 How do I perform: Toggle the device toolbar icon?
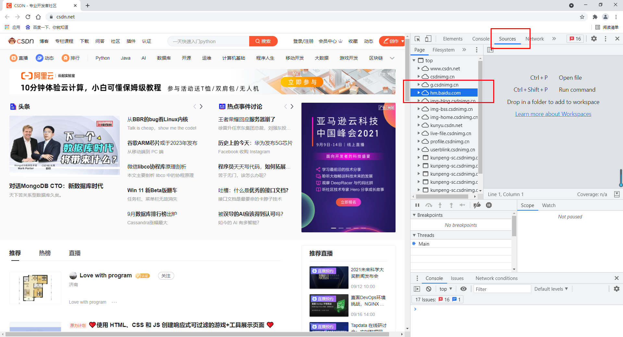point(428,39)
